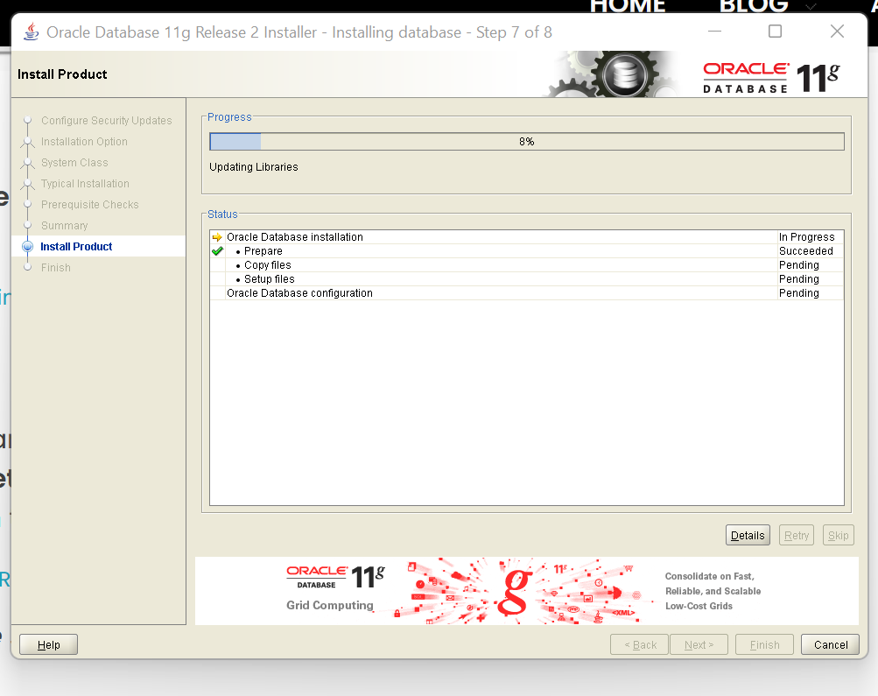Select Typical Installation step
The image size is (878, 696).
coord(85,184)
